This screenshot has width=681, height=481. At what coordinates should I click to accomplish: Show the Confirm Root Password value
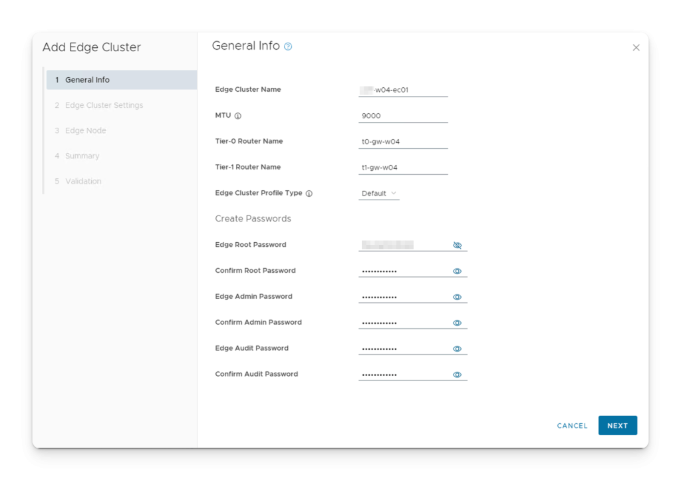click(457, 271)
